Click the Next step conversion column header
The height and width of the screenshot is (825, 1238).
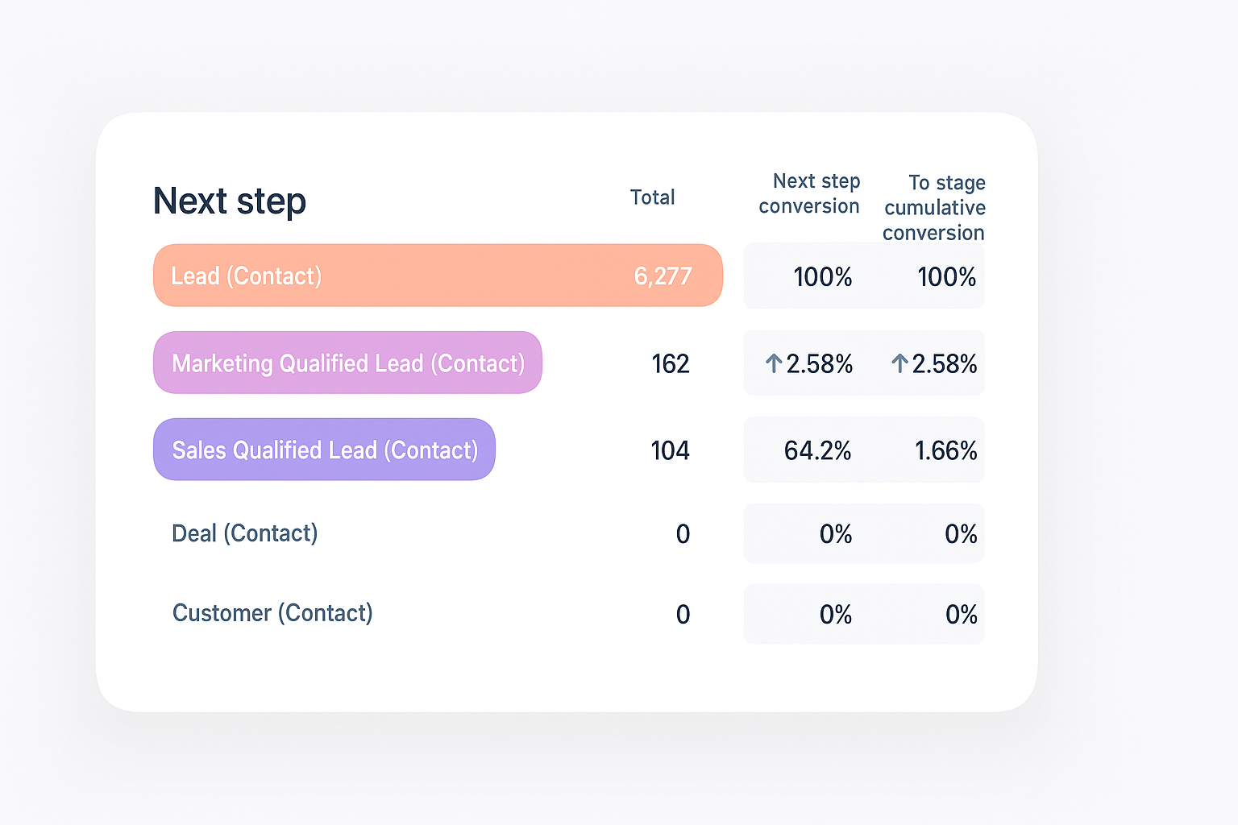pos(809,193)
